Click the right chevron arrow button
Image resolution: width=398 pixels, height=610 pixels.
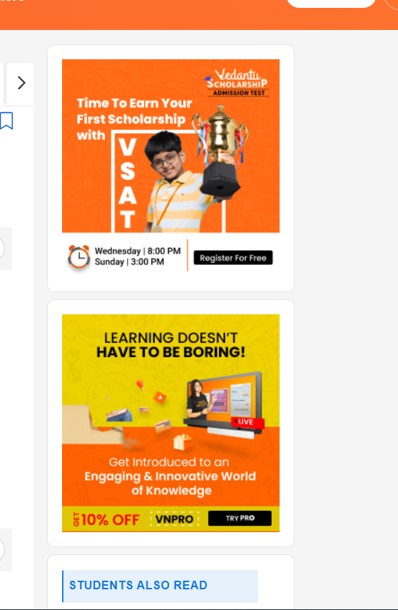[x=20, y=84]
